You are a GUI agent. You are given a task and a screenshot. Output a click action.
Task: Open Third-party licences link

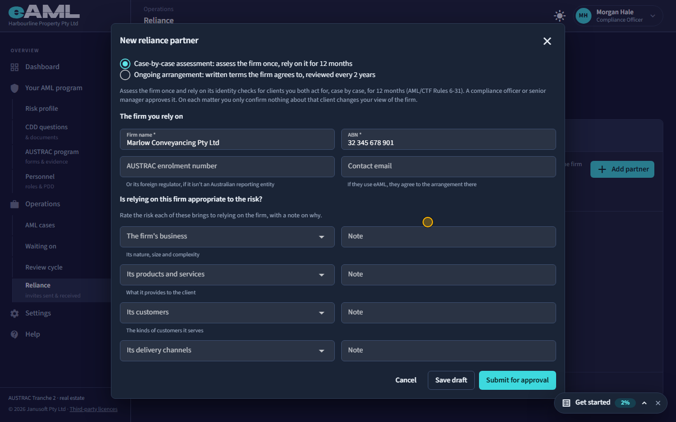point(93,409)
